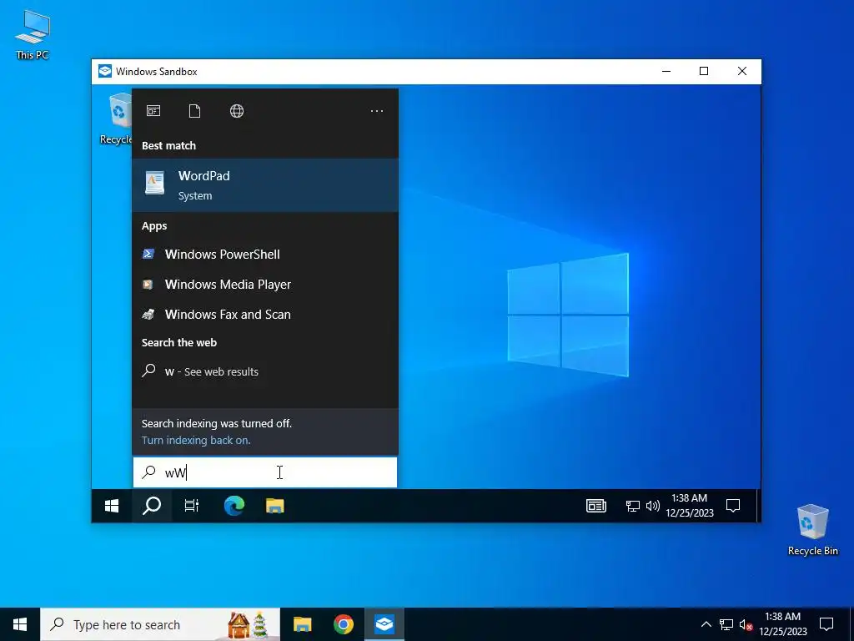854x641 pixels.
Task: Open File Explorer on host taskbar
Action: (302, 624)
